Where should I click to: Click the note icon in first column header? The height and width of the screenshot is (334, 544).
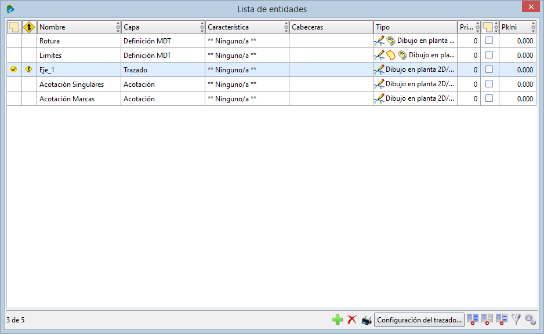pyautogui.click(x=14, y=27)
